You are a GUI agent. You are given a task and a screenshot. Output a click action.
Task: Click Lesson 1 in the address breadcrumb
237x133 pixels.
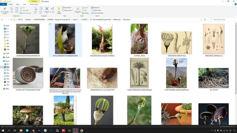[x=76, y=20]
